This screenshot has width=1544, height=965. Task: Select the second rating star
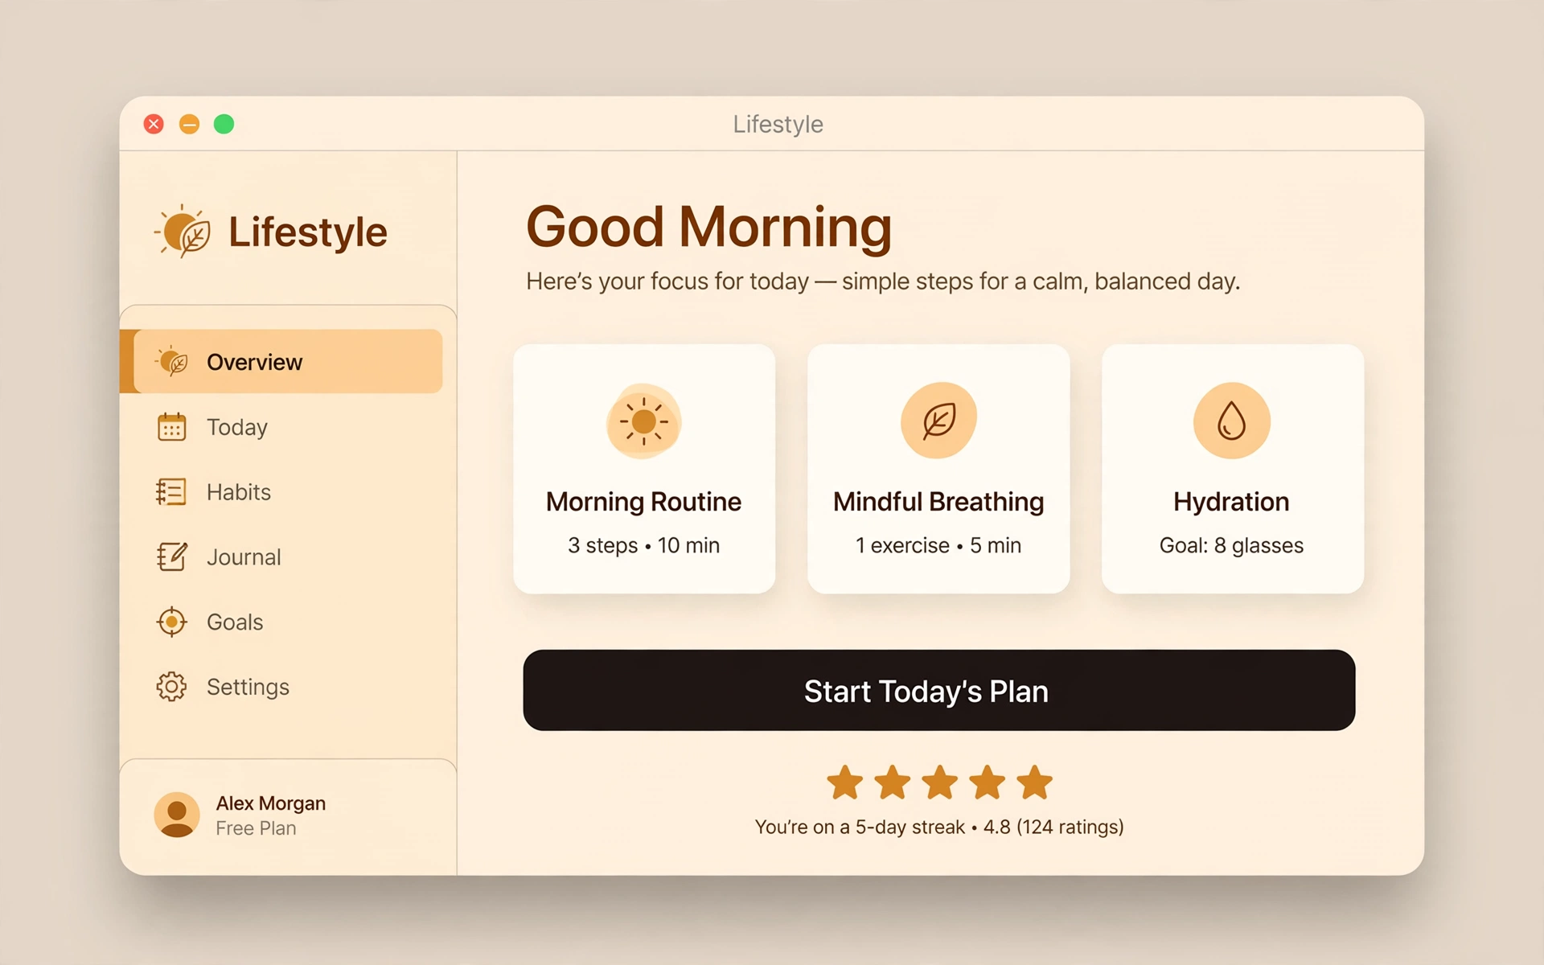(893, 782)
